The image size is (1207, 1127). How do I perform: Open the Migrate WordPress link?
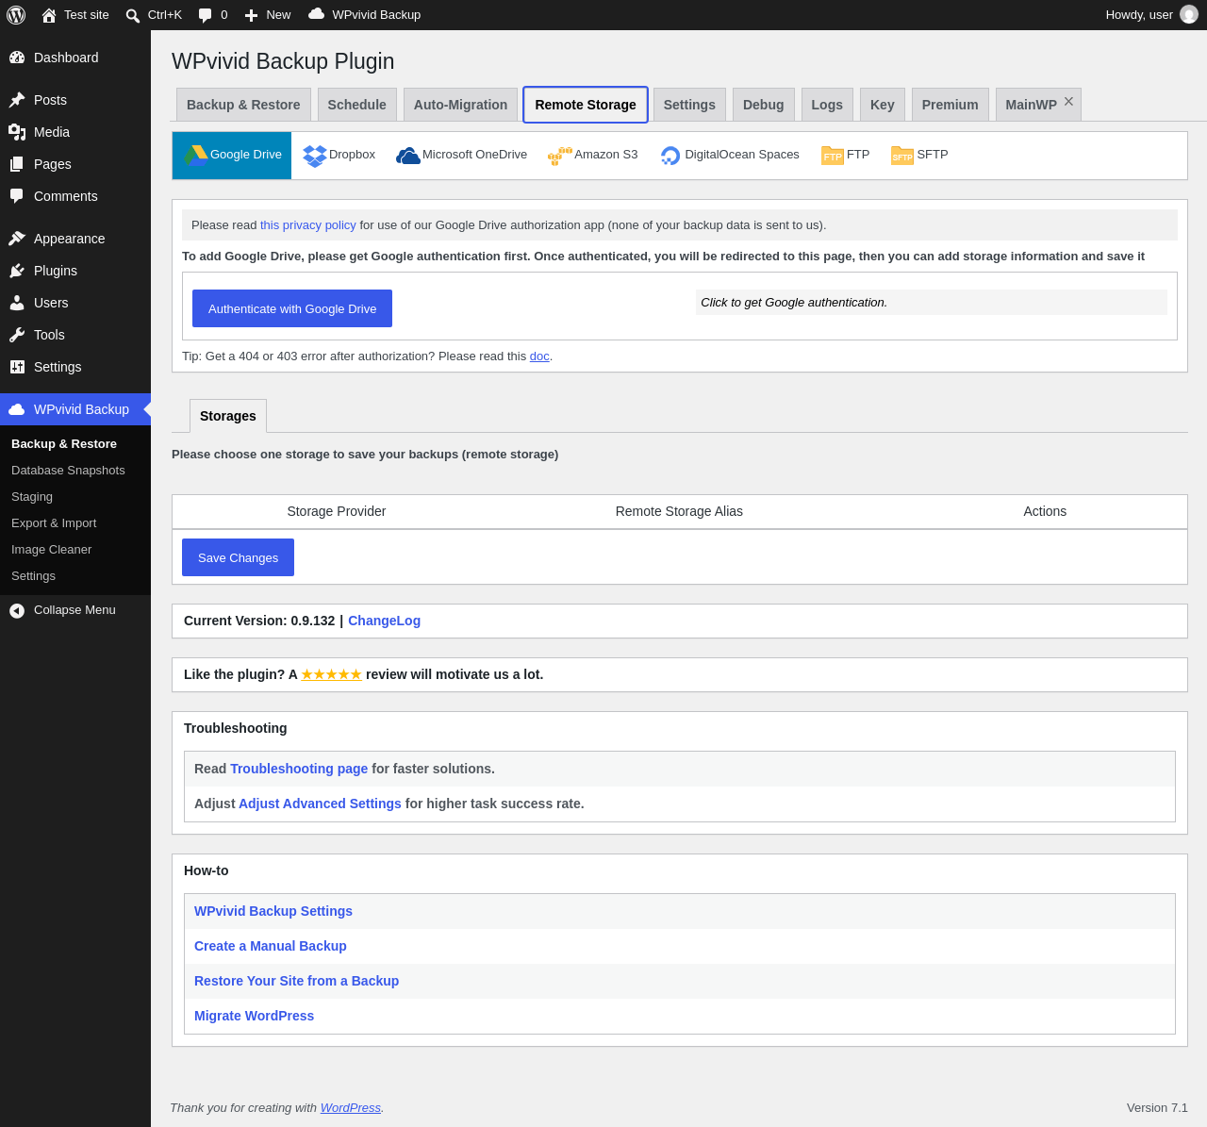254,1016
